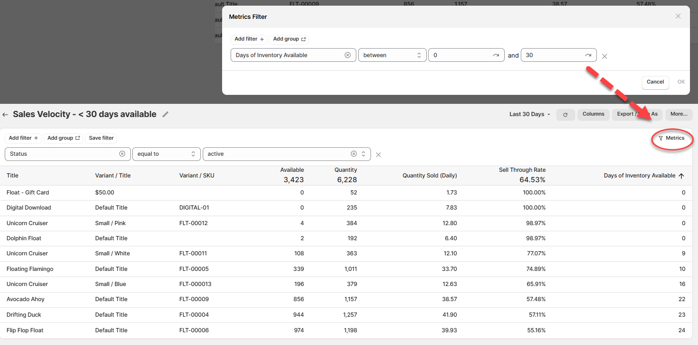
Task: Open the More... menu
Action: coord(679,114)
